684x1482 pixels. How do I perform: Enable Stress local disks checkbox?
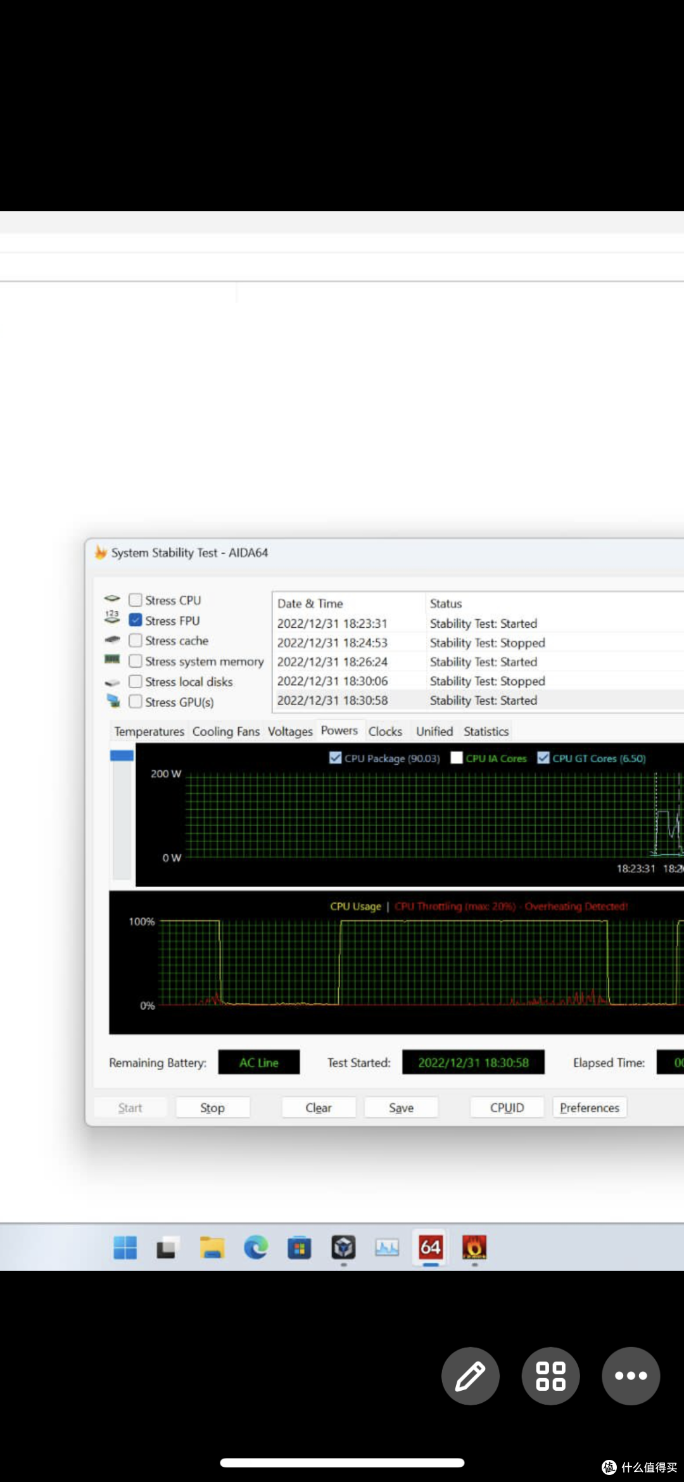click(136, 681)
